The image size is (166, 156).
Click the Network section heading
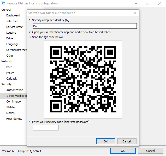pyautogui.click(x=7, y=61)
